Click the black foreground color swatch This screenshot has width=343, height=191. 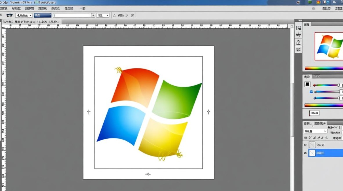point(307,84)
